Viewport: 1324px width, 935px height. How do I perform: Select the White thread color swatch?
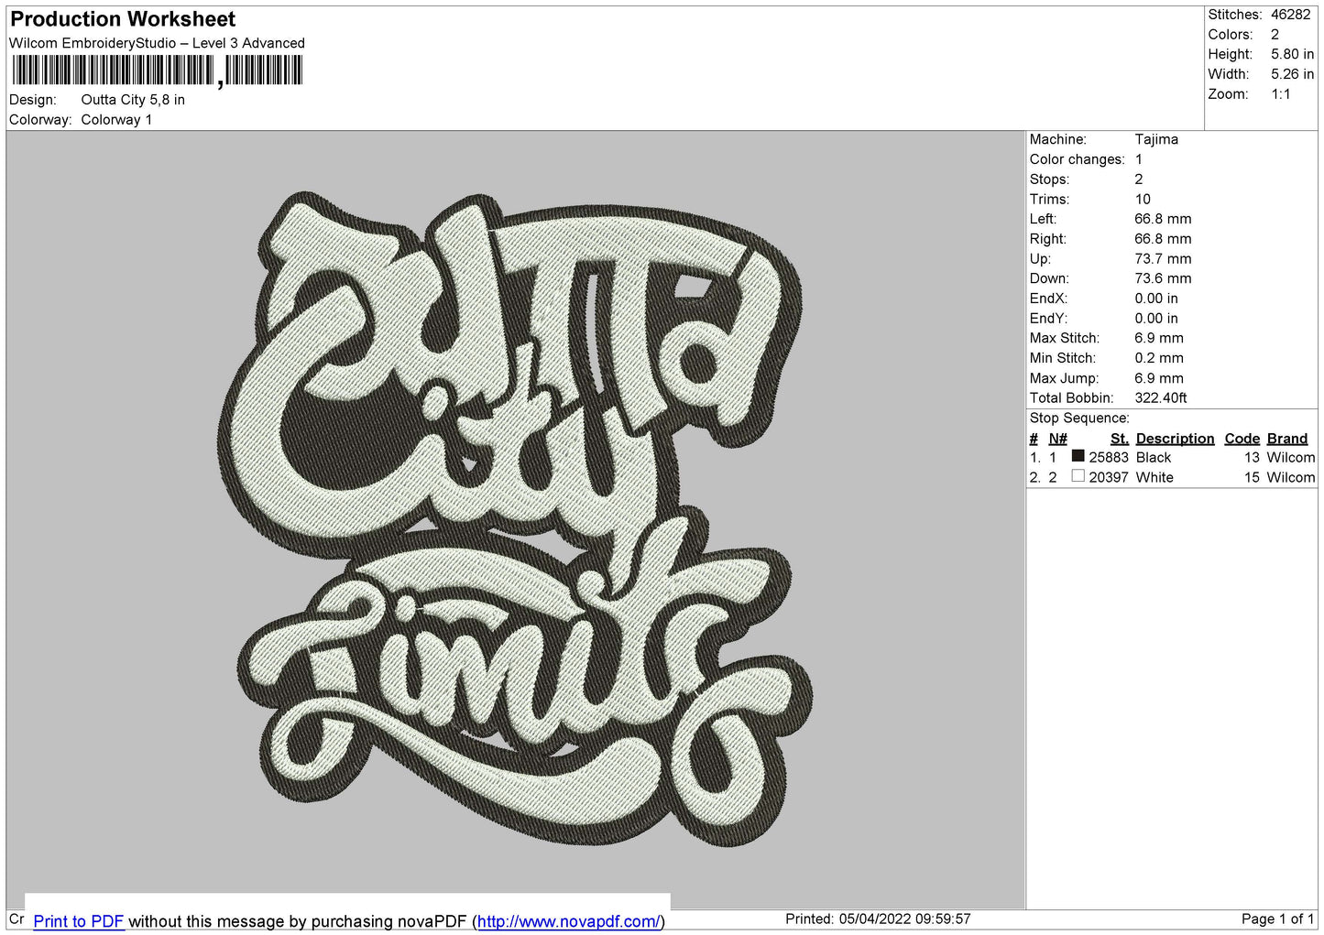click(x=1078, y=476)
